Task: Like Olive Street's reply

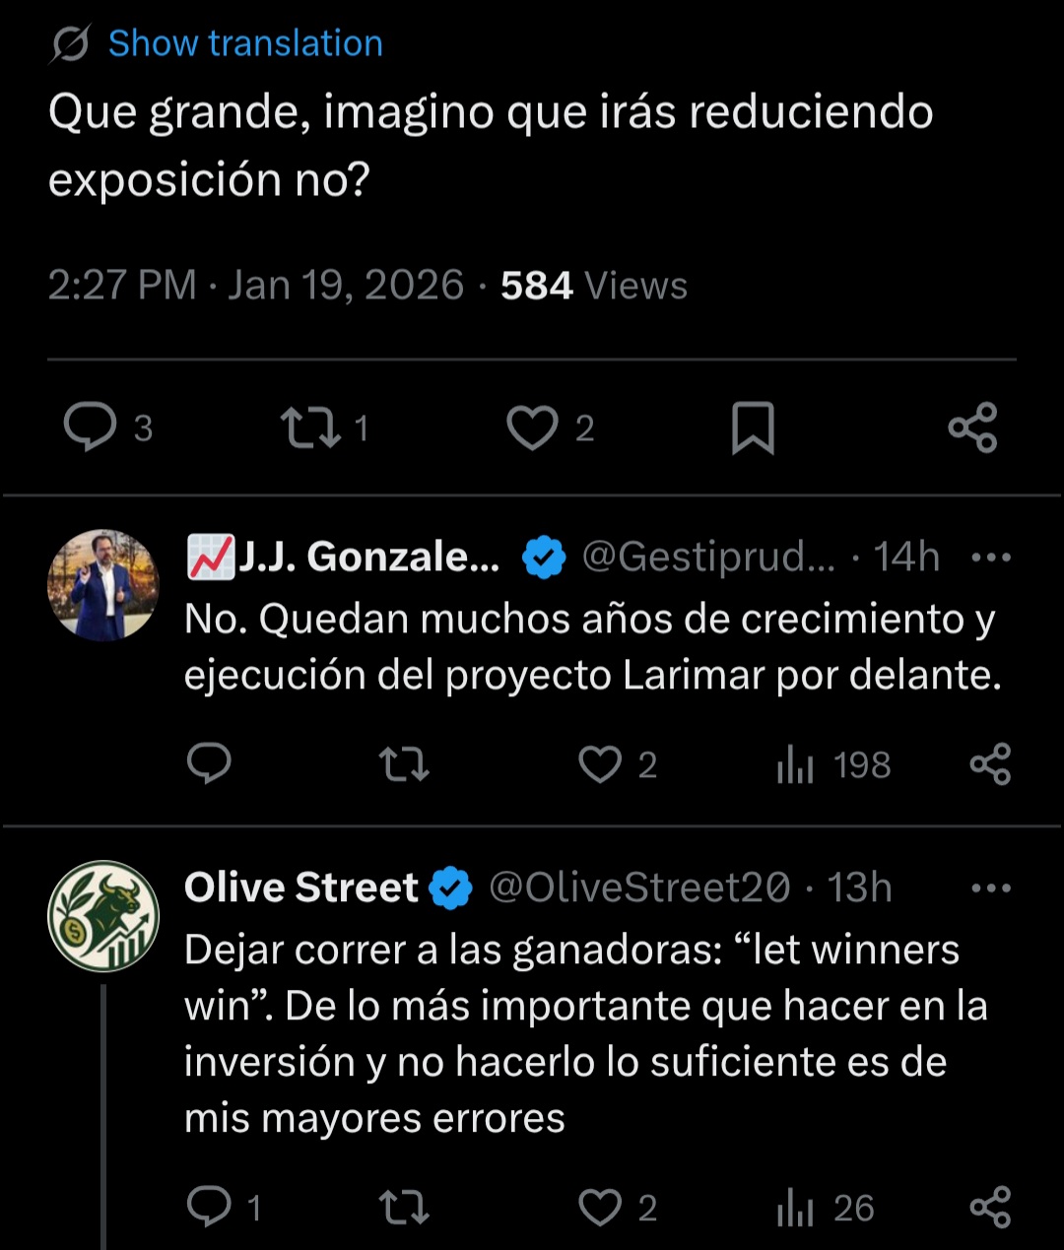Action: [x=600, y=1208]
